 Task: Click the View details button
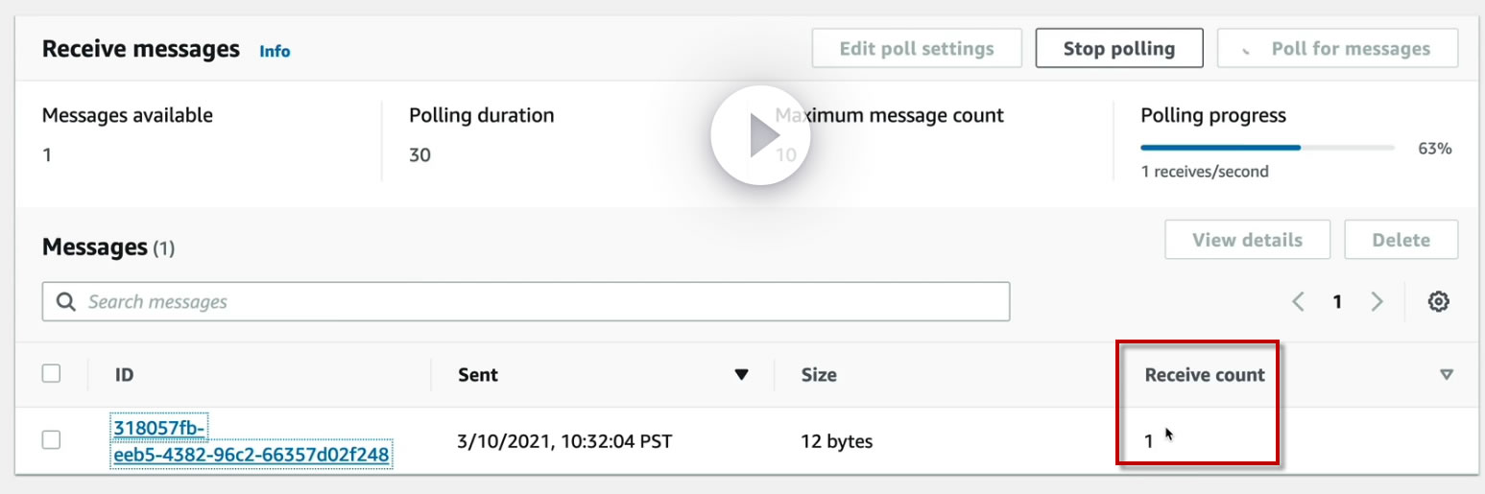coord(1247,240)
